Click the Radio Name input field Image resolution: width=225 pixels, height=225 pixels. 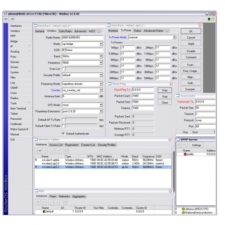[x=82, y=37]
